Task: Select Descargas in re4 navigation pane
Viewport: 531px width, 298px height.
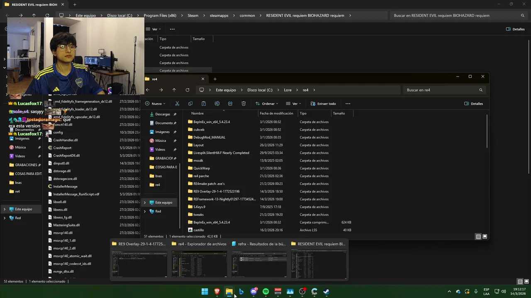Action: pos(163,114)
